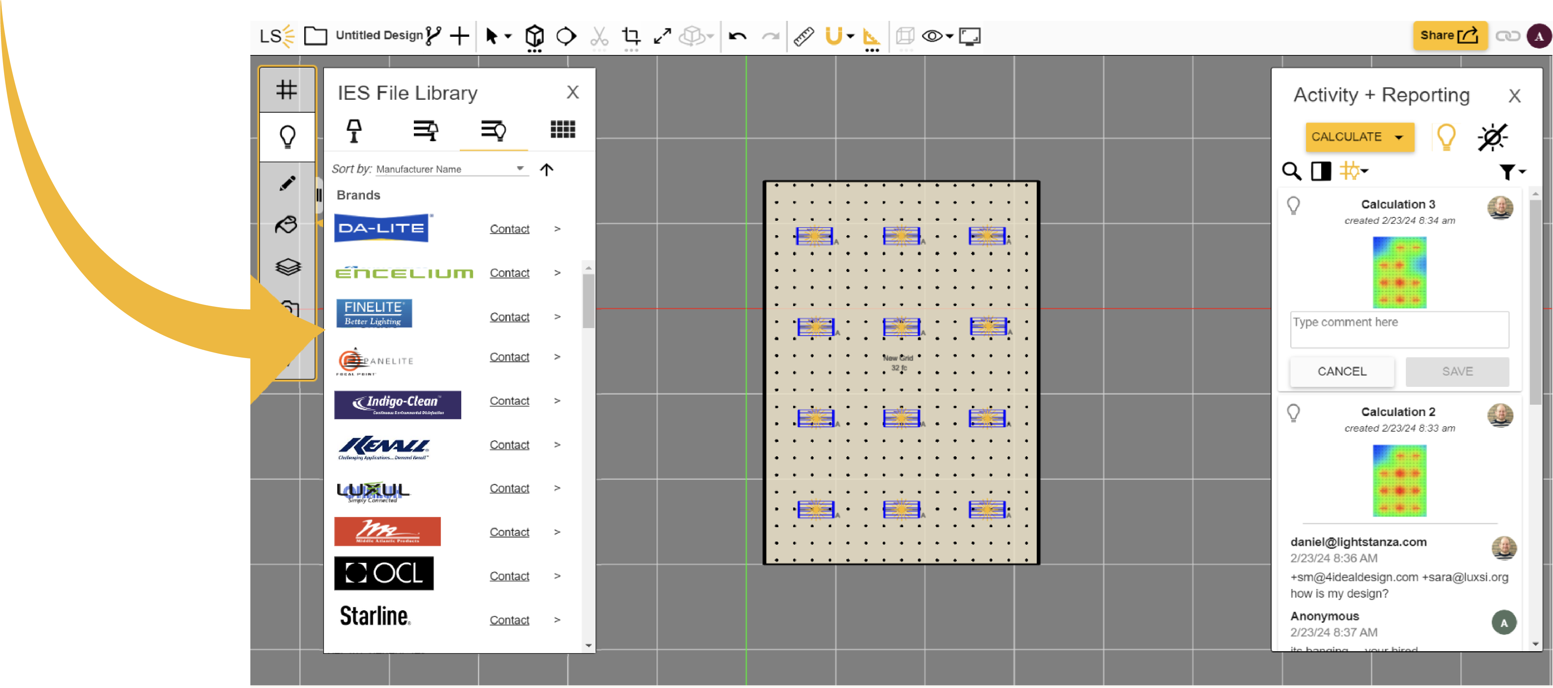This screenshot has width=1553, height=688.
Task: Switch to the list with lamp tab
Action: click(426, 130)
